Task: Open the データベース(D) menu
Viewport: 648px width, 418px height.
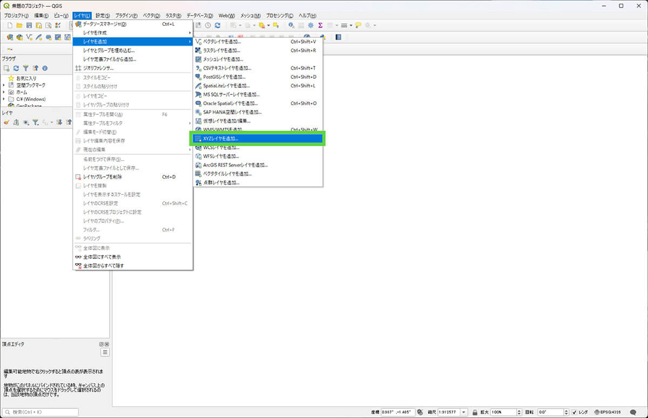Action: click(200, 16)
